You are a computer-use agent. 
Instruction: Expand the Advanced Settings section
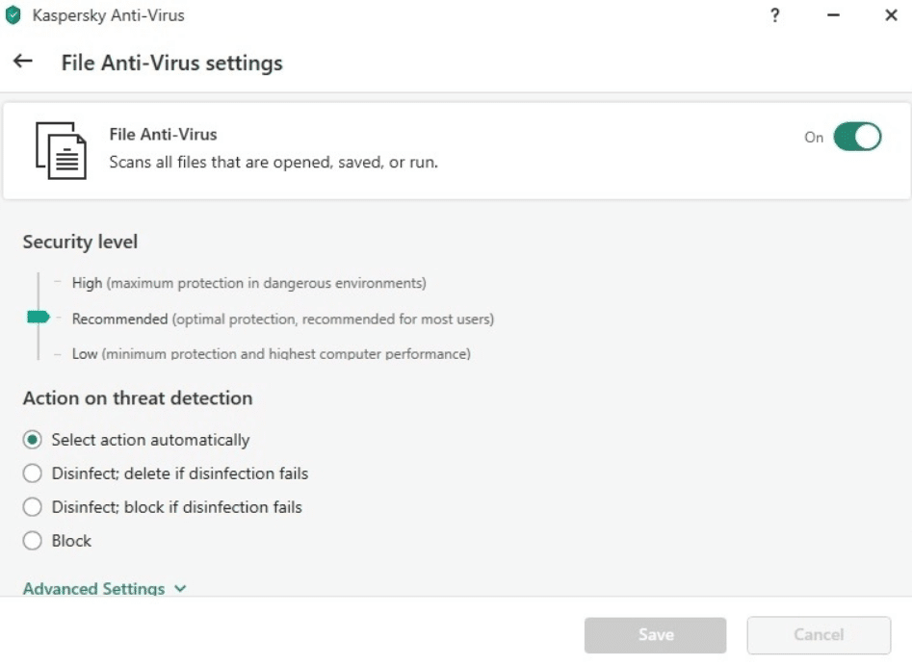click(x=93, y=588)
